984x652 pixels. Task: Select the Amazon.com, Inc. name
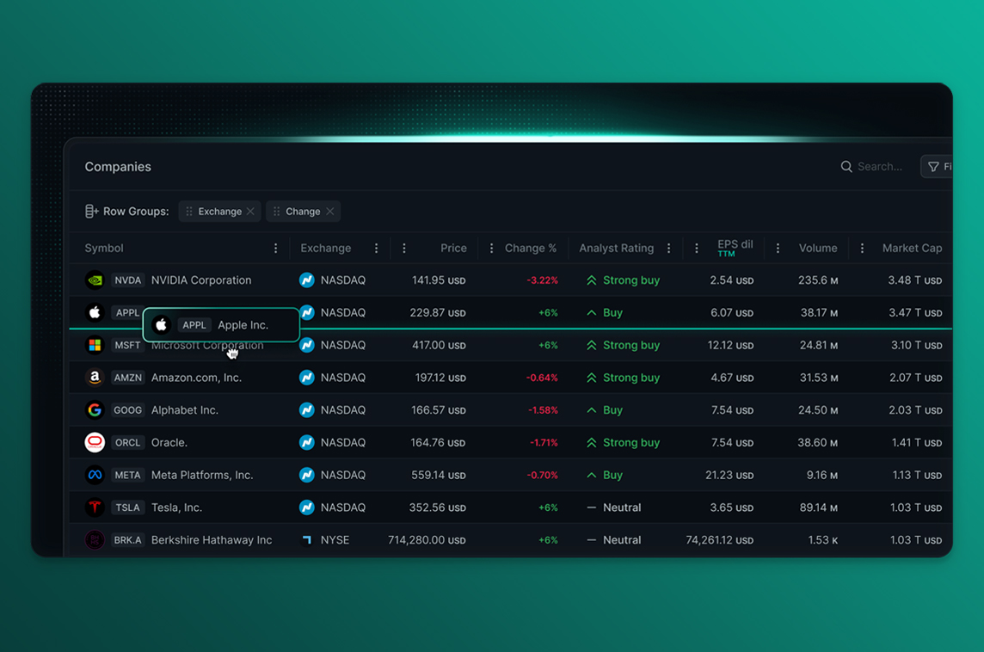(196, 377)
